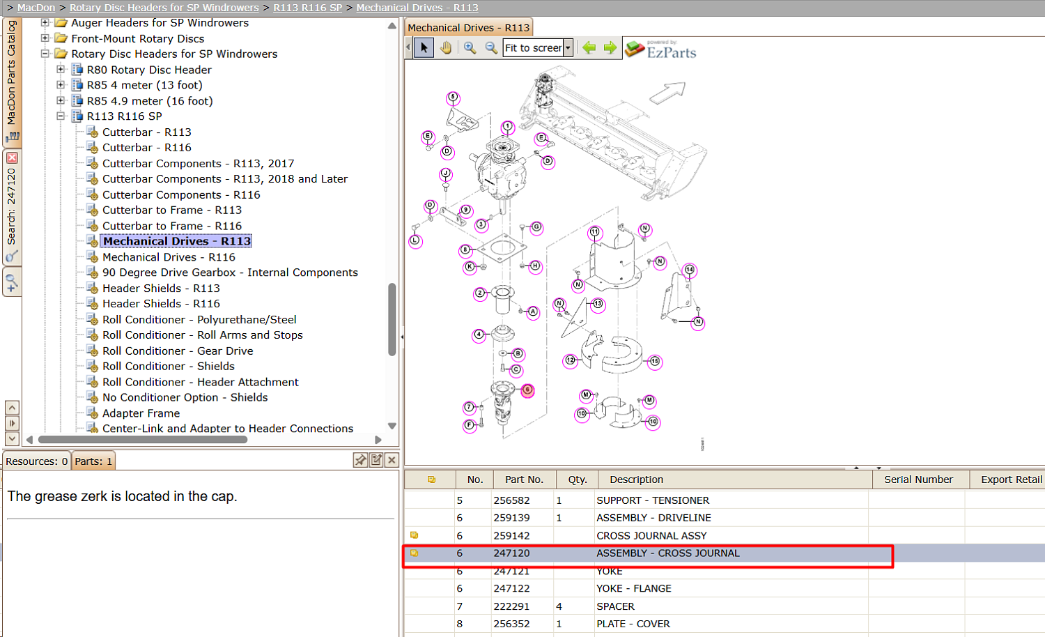Click note icon on row 259142
Screen dimensions: 1045x637
[414, 535]
